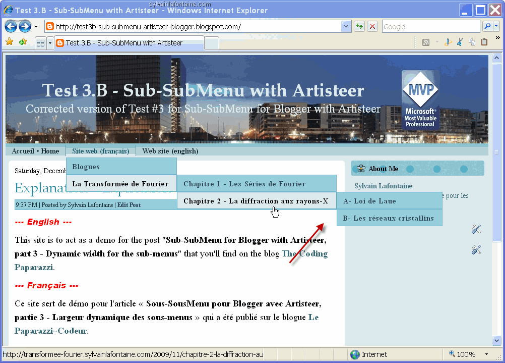
Task: Click the '9:37 PM' post timestamp
Action: click(26, 205)
